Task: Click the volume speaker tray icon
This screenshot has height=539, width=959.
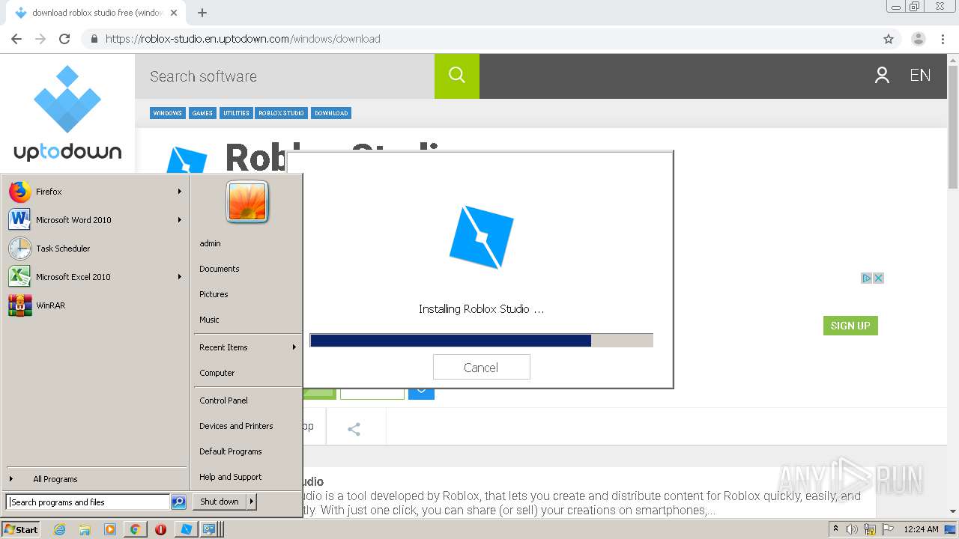Action: coord(852,529)
